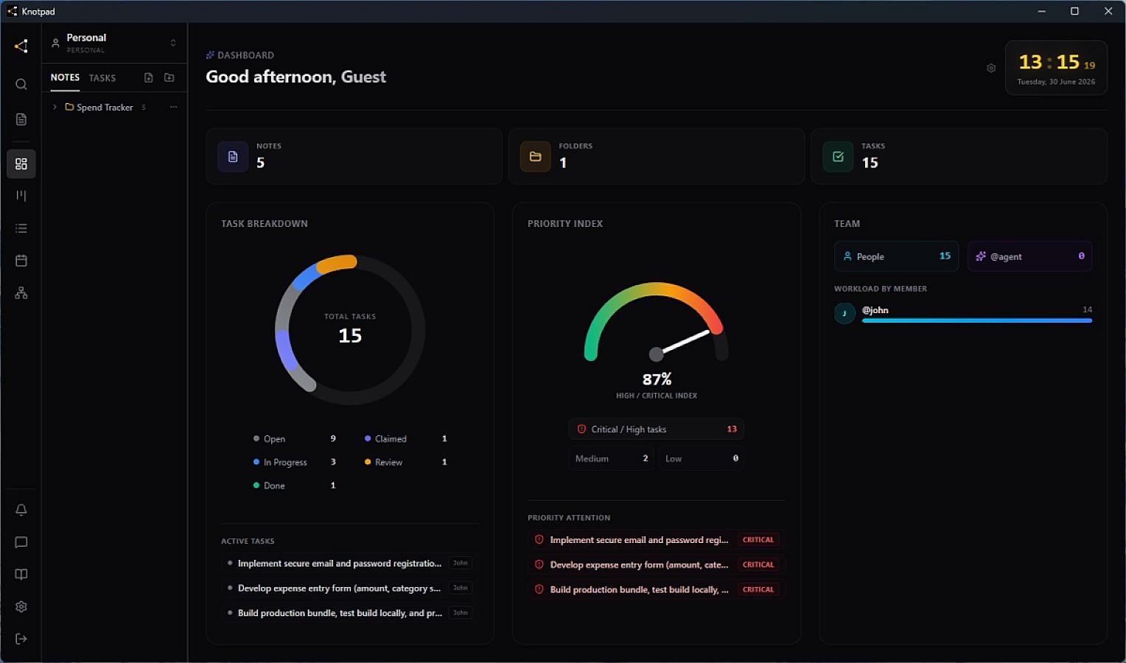Click the task breakdown donut chart
1126x663 pixels.
(x=350, y=329)
